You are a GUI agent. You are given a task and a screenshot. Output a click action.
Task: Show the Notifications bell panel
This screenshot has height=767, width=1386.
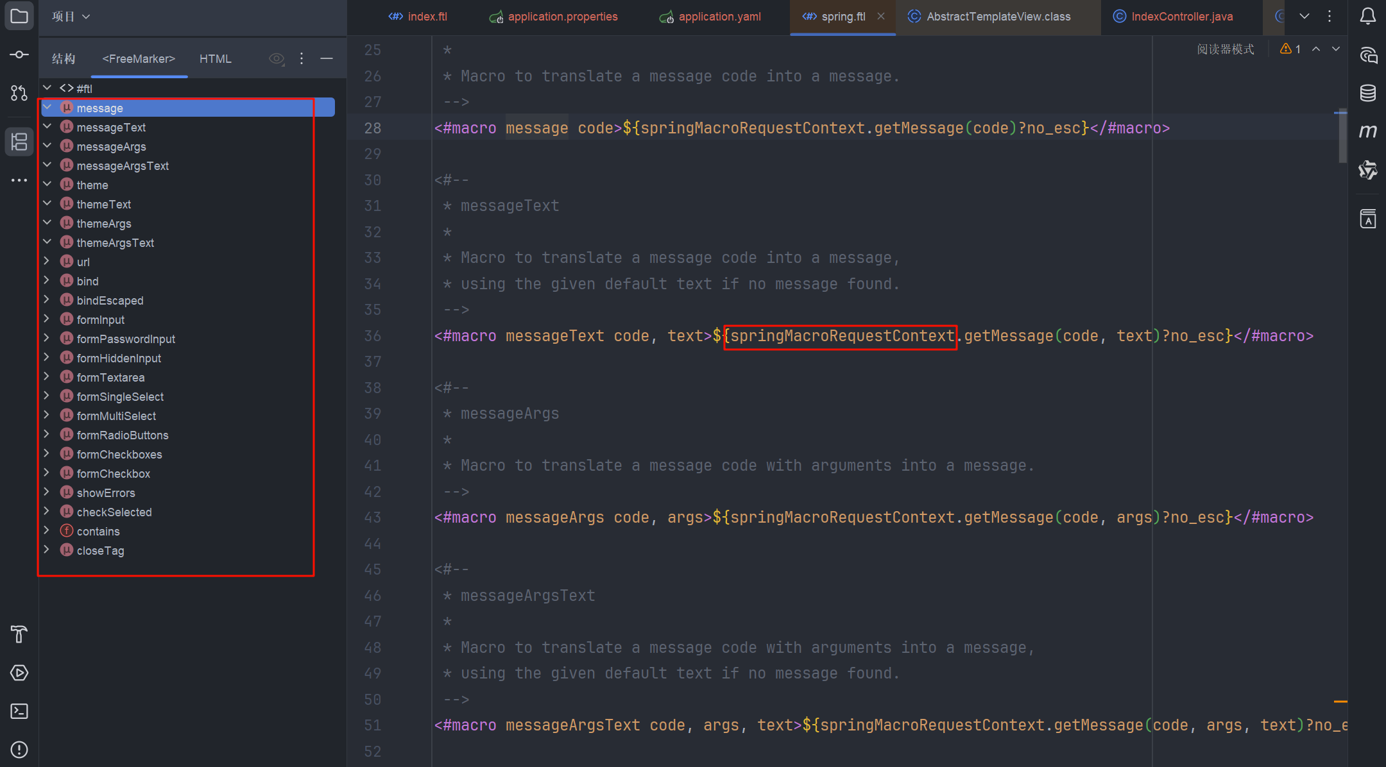click(x=1367, y=16)
